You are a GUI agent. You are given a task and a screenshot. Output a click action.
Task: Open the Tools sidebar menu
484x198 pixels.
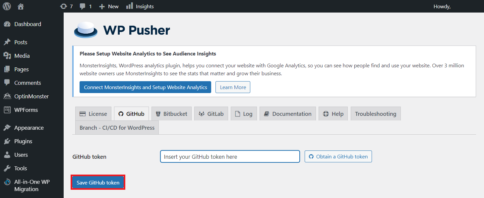click(21, 168)
